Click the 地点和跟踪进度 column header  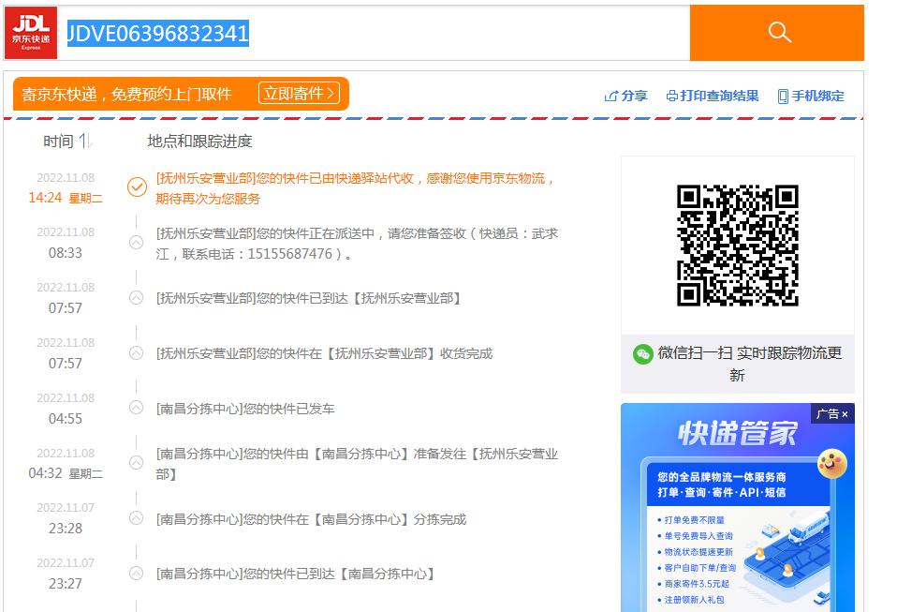coord(199,141)
